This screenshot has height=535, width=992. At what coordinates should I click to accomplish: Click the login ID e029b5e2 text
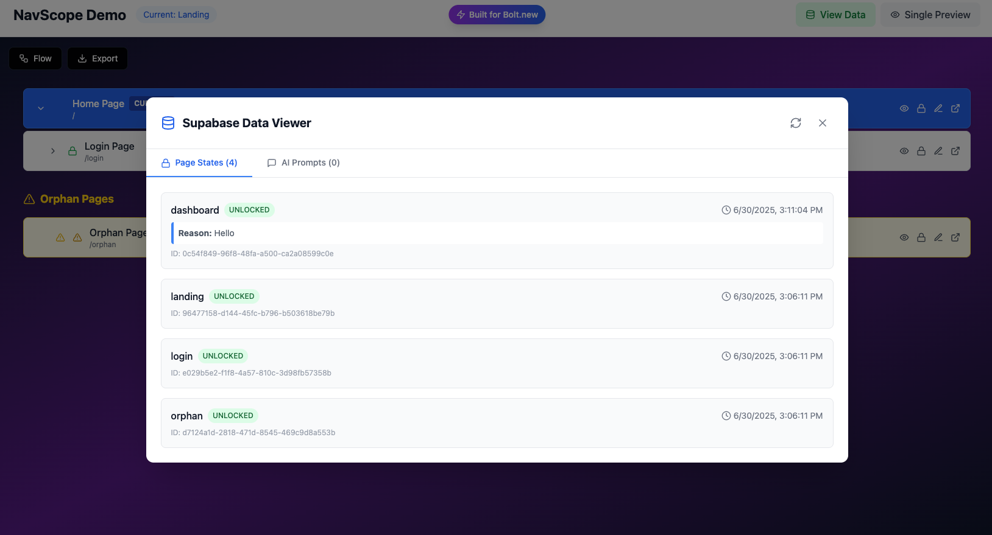tap(251, 373)
